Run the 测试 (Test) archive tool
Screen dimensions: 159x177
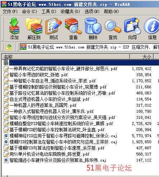point(53,29)
